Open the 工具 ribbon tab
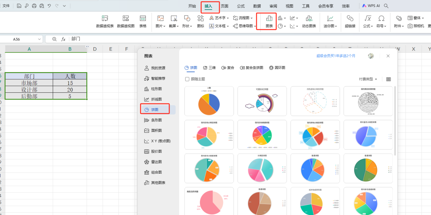 point(306,6)
